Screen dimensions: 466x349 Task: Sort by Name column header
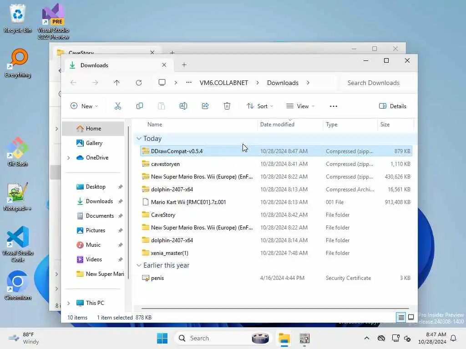[x=155, y=125]
